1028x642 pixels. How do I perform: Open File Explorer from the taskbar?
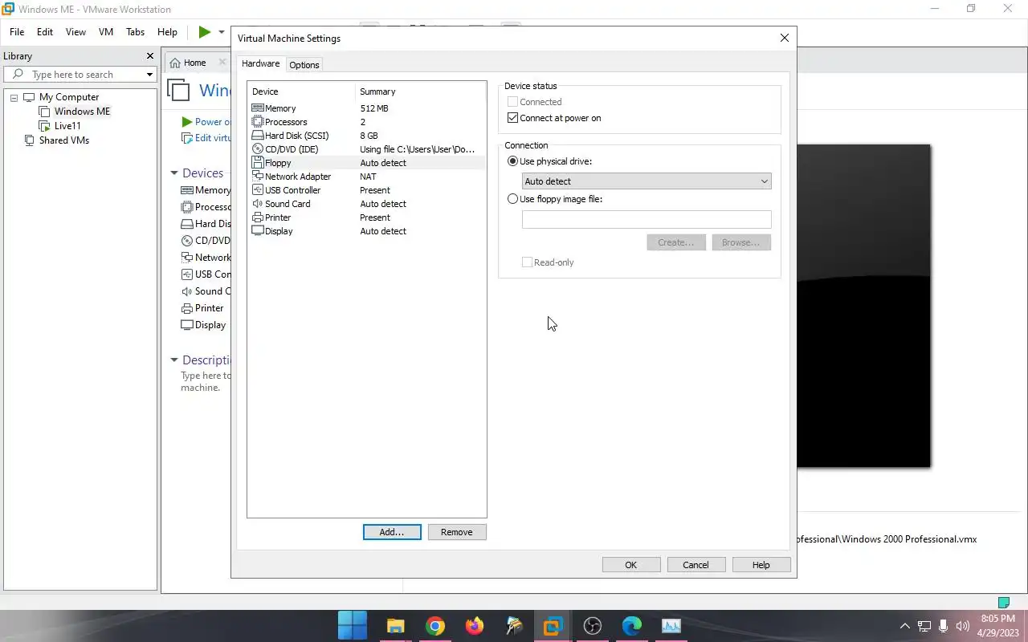tap(395, 625)
